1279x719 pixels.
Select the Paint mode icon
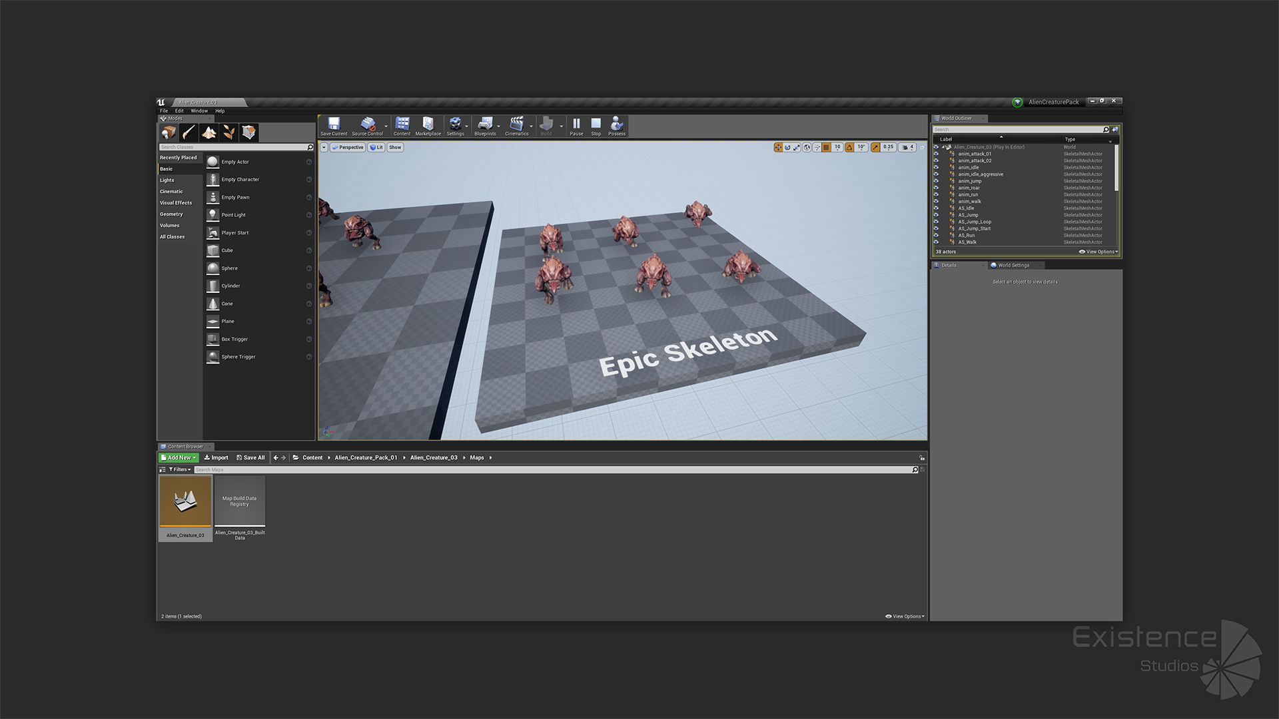tap(189, 132)
